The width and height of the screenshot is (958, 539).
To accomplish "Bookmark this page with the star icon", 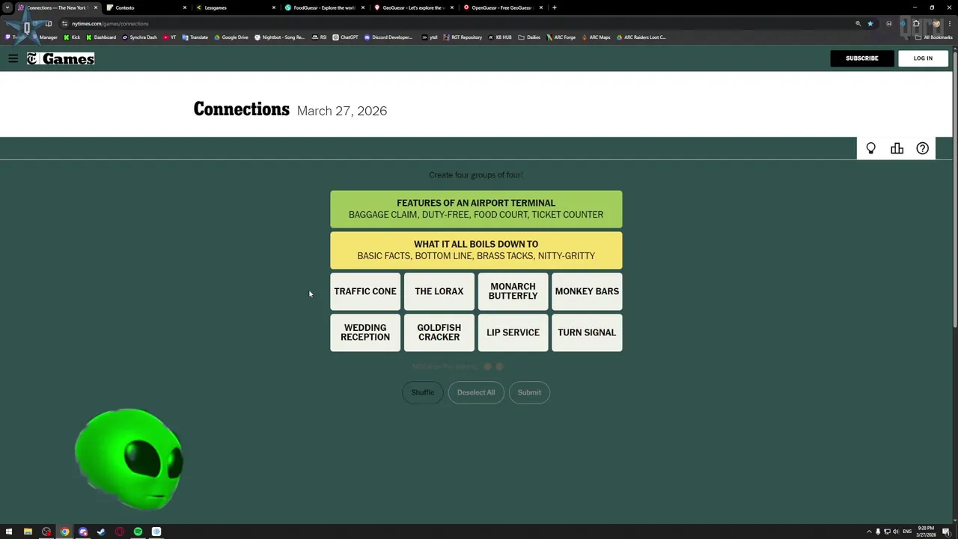I will click(x=870, y=23).
